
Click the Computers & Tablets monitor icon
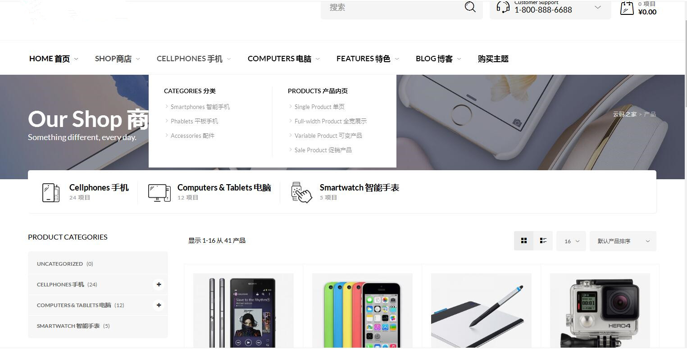click(x=159, y=193)
